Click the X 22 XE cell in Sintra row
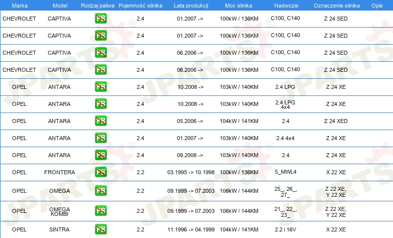393x238 pixels. (x=336, y=229)
